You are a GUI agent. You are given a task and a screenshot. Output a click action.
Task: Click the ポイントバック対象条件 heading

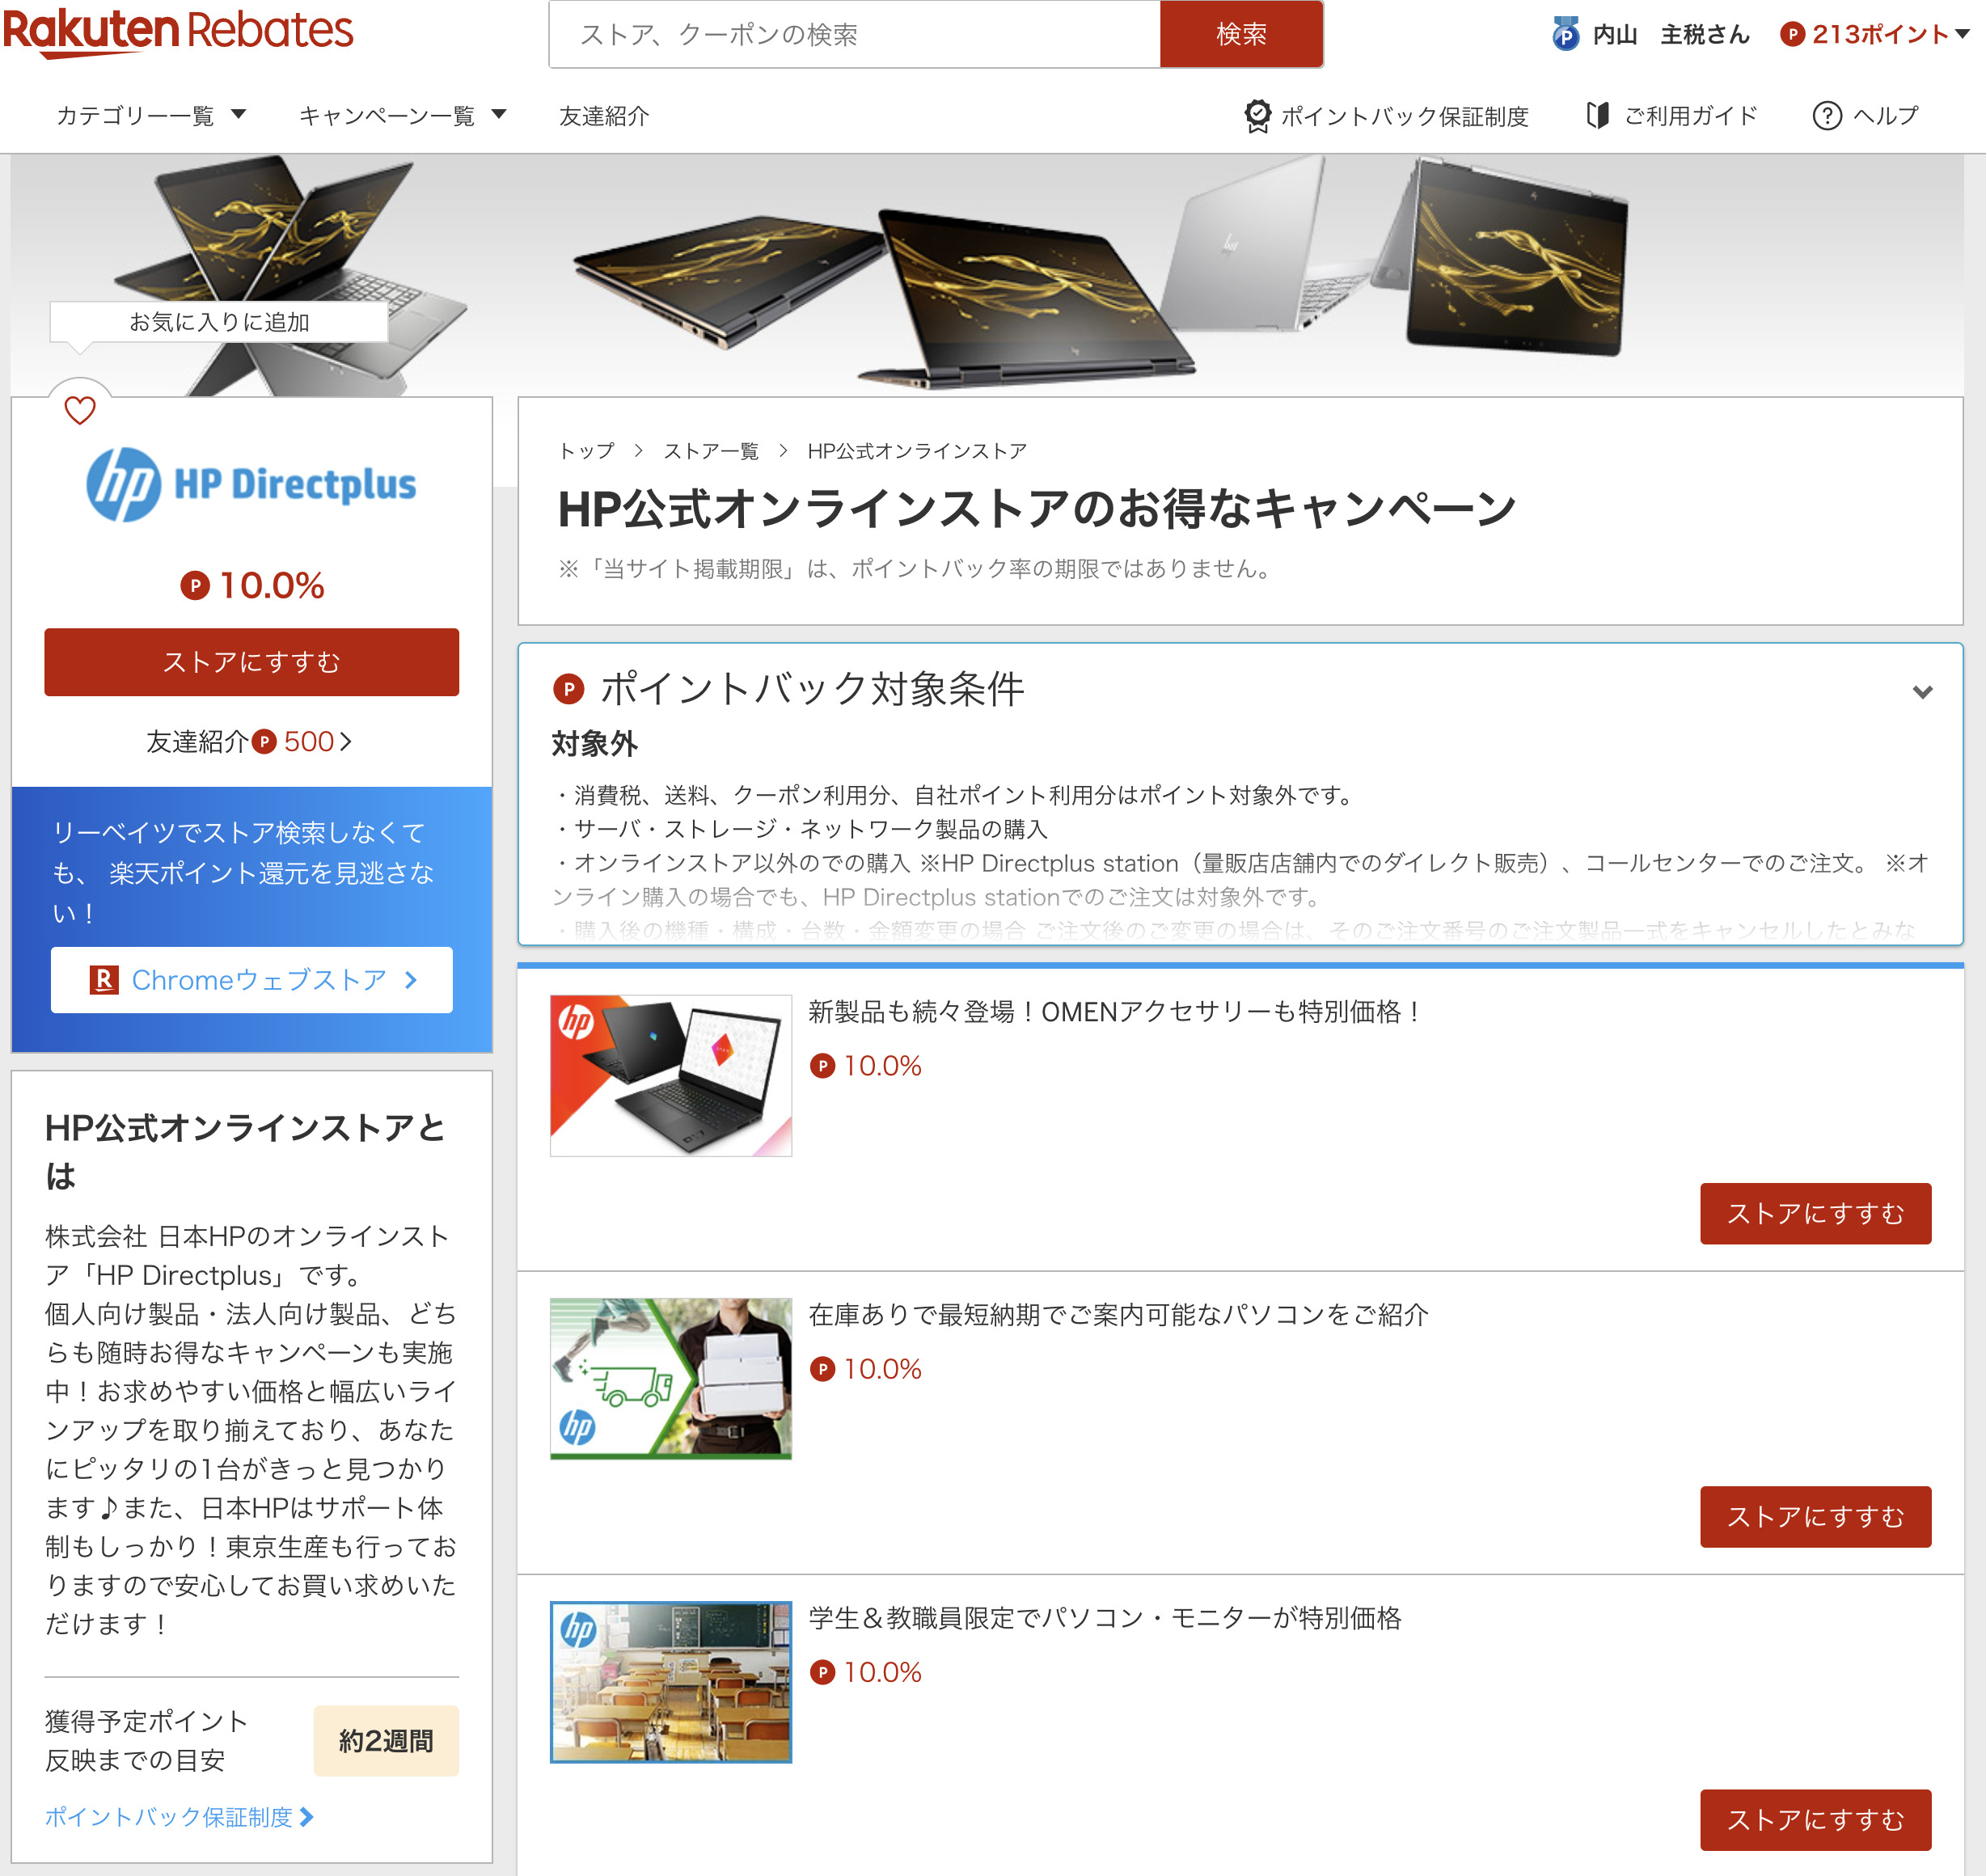812,689
